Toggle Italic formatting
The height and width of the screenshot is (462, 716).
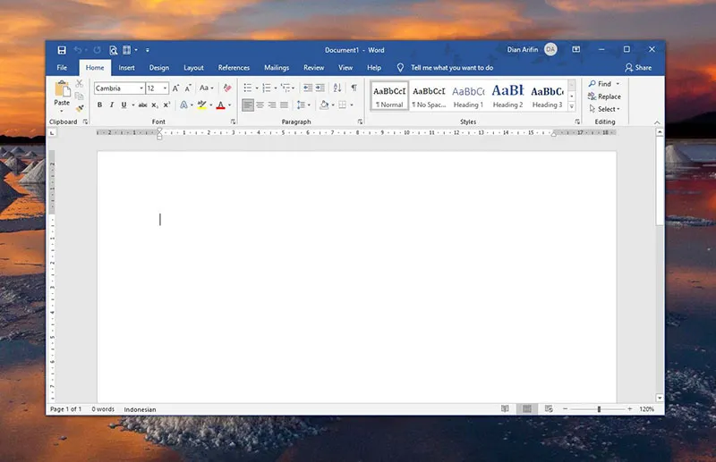point(112,105)
